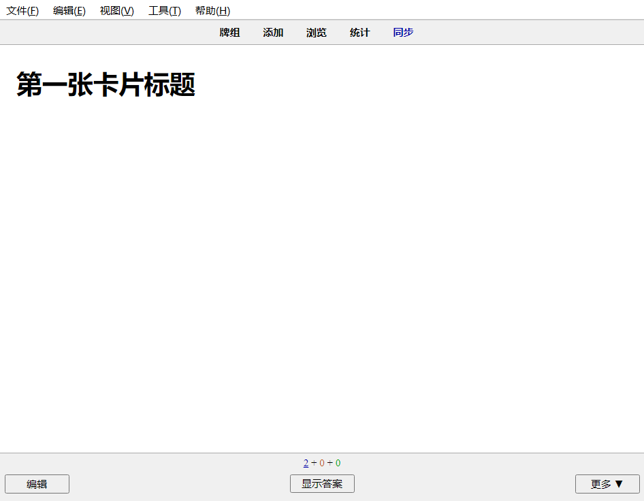Start a 同步 (Sync) operation

(x=403, y=32)
